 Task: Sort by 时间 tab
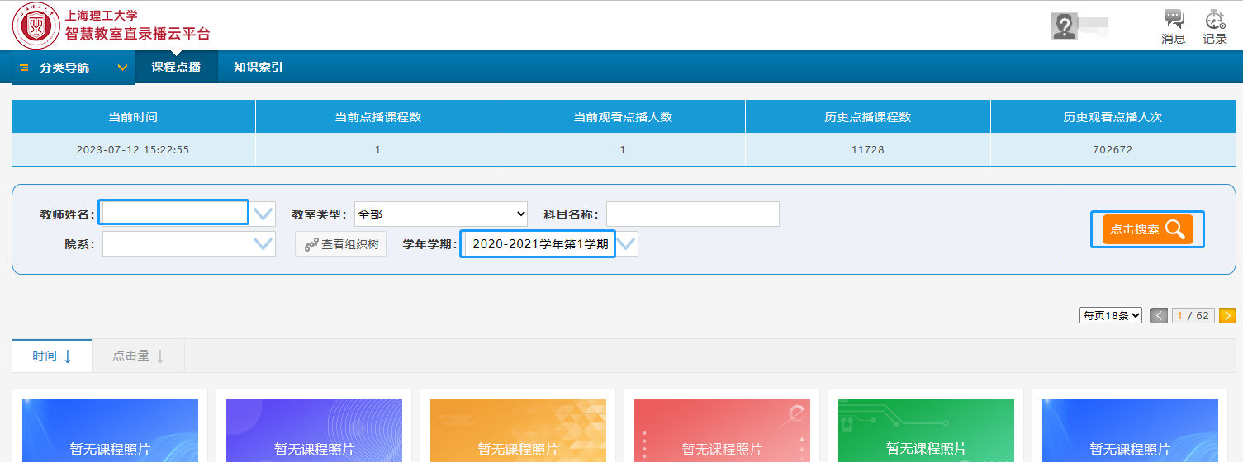pos(52,356)
